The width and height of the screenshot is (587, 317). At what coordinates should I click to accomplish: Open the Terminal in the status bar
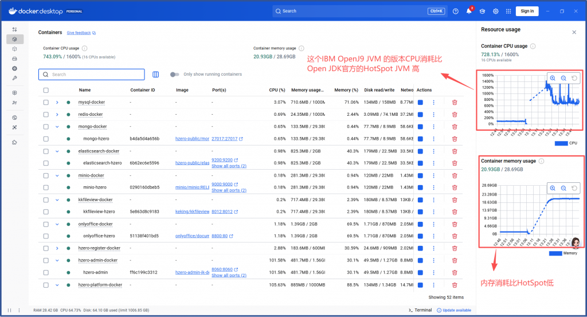420,310
